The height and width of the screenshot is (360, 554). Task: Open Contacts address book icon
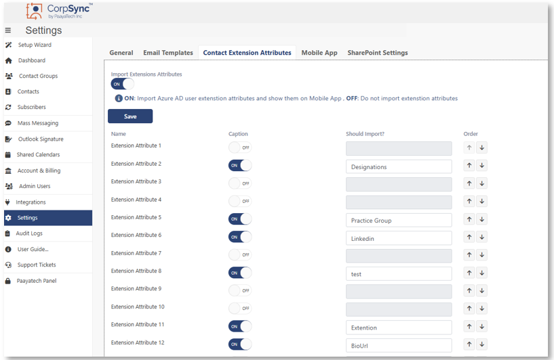coord(8,91)
